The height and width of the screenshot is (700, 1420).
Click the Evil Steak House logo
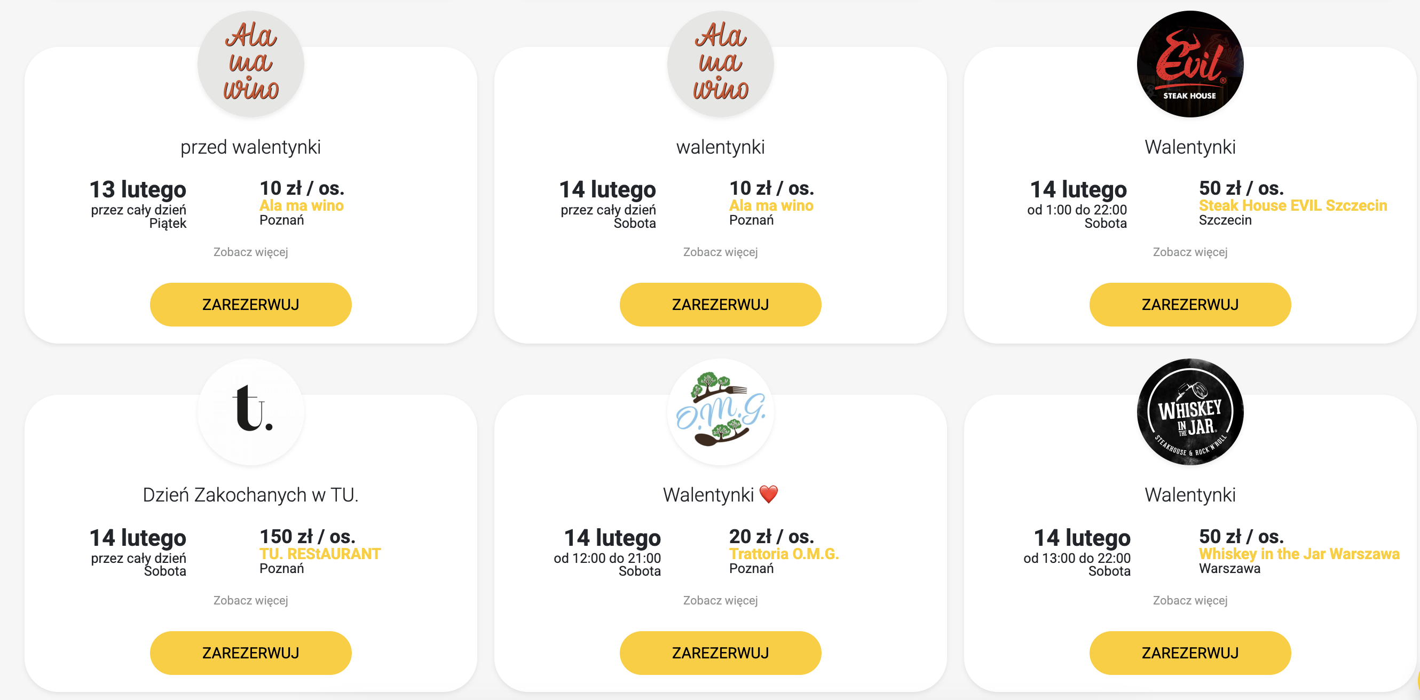click(1189, 63)
